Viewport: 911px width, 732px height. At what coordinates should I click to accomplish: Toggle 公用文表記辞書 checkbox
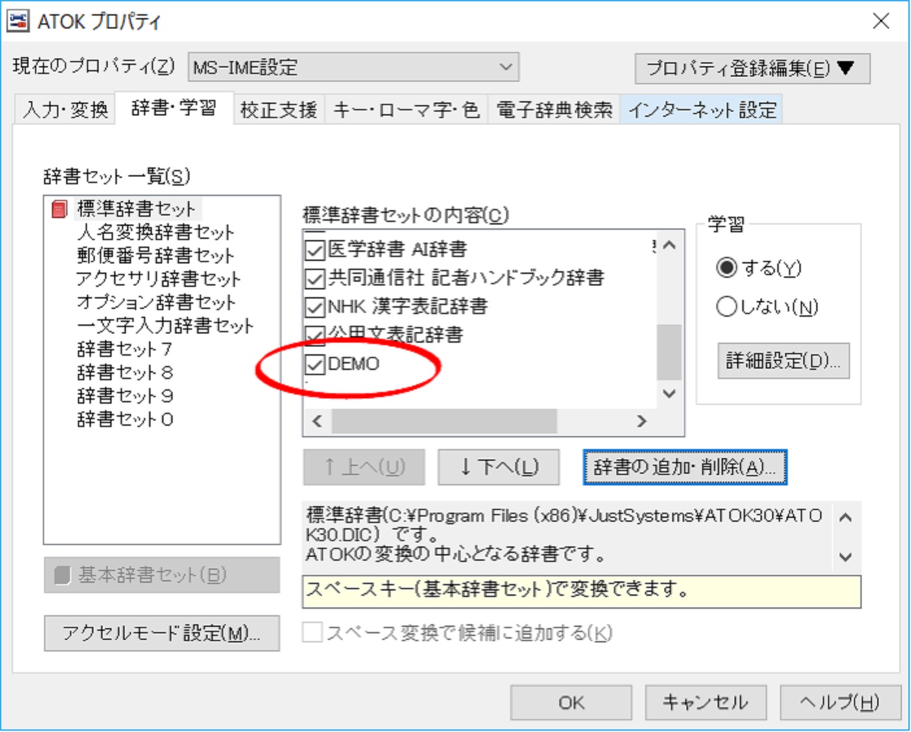click(315, 335)
